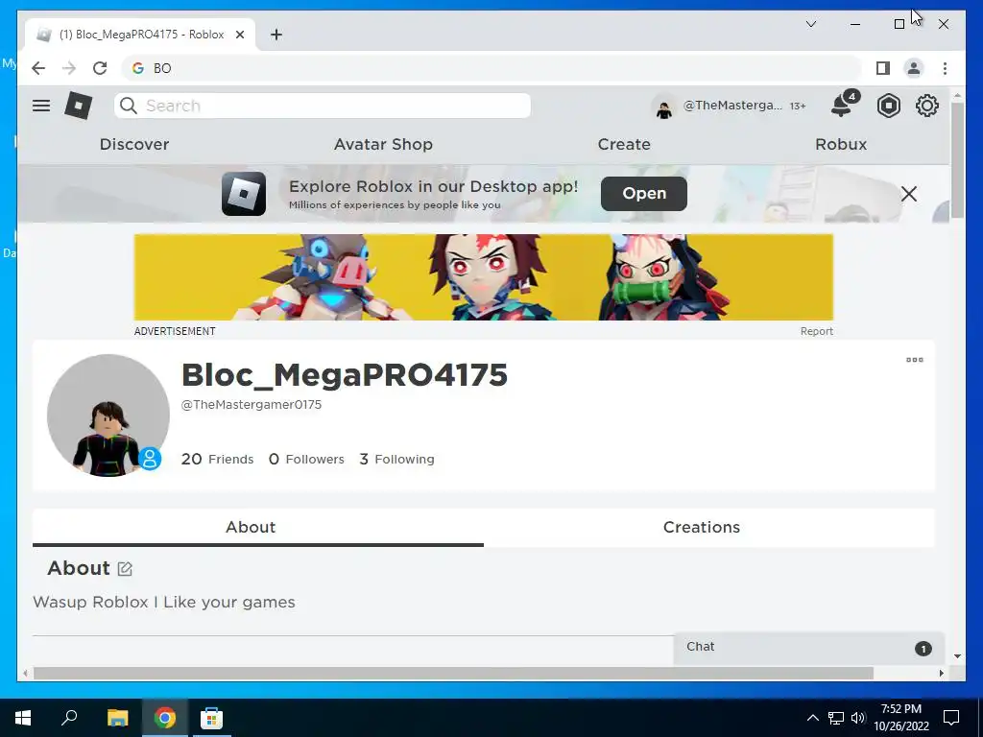Expand the Chat panel

[808, 648]
